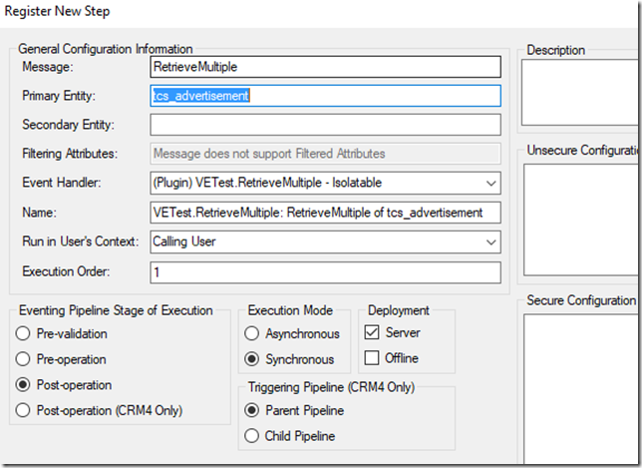Click the Execution Order field

click(325, 271)
